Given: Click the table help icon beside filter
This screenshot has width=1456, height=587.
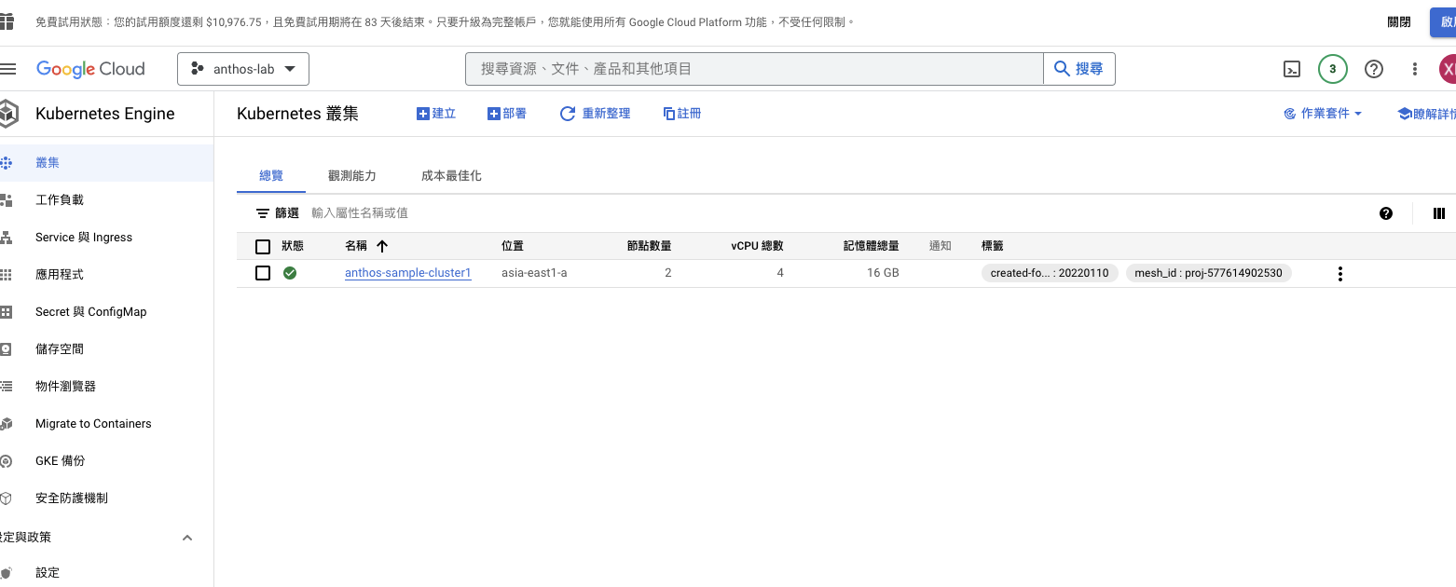Looking at the screenshot, I should pyautogui.click(x=1385, y=213).
